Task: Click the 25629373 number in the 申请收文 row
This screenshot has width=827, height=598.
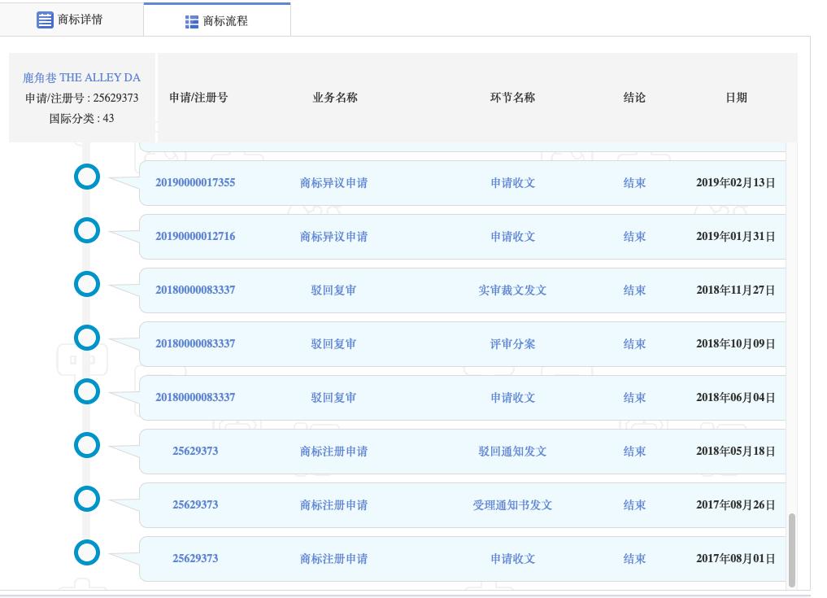Action: click(195, 559)
